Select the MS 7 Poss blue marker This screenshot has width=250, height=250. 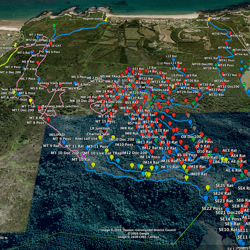click(x=39, y=79)
